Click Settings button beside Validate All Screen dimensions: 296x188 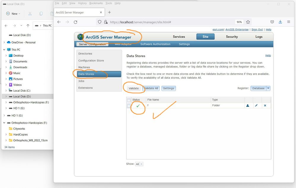(169, 88)
